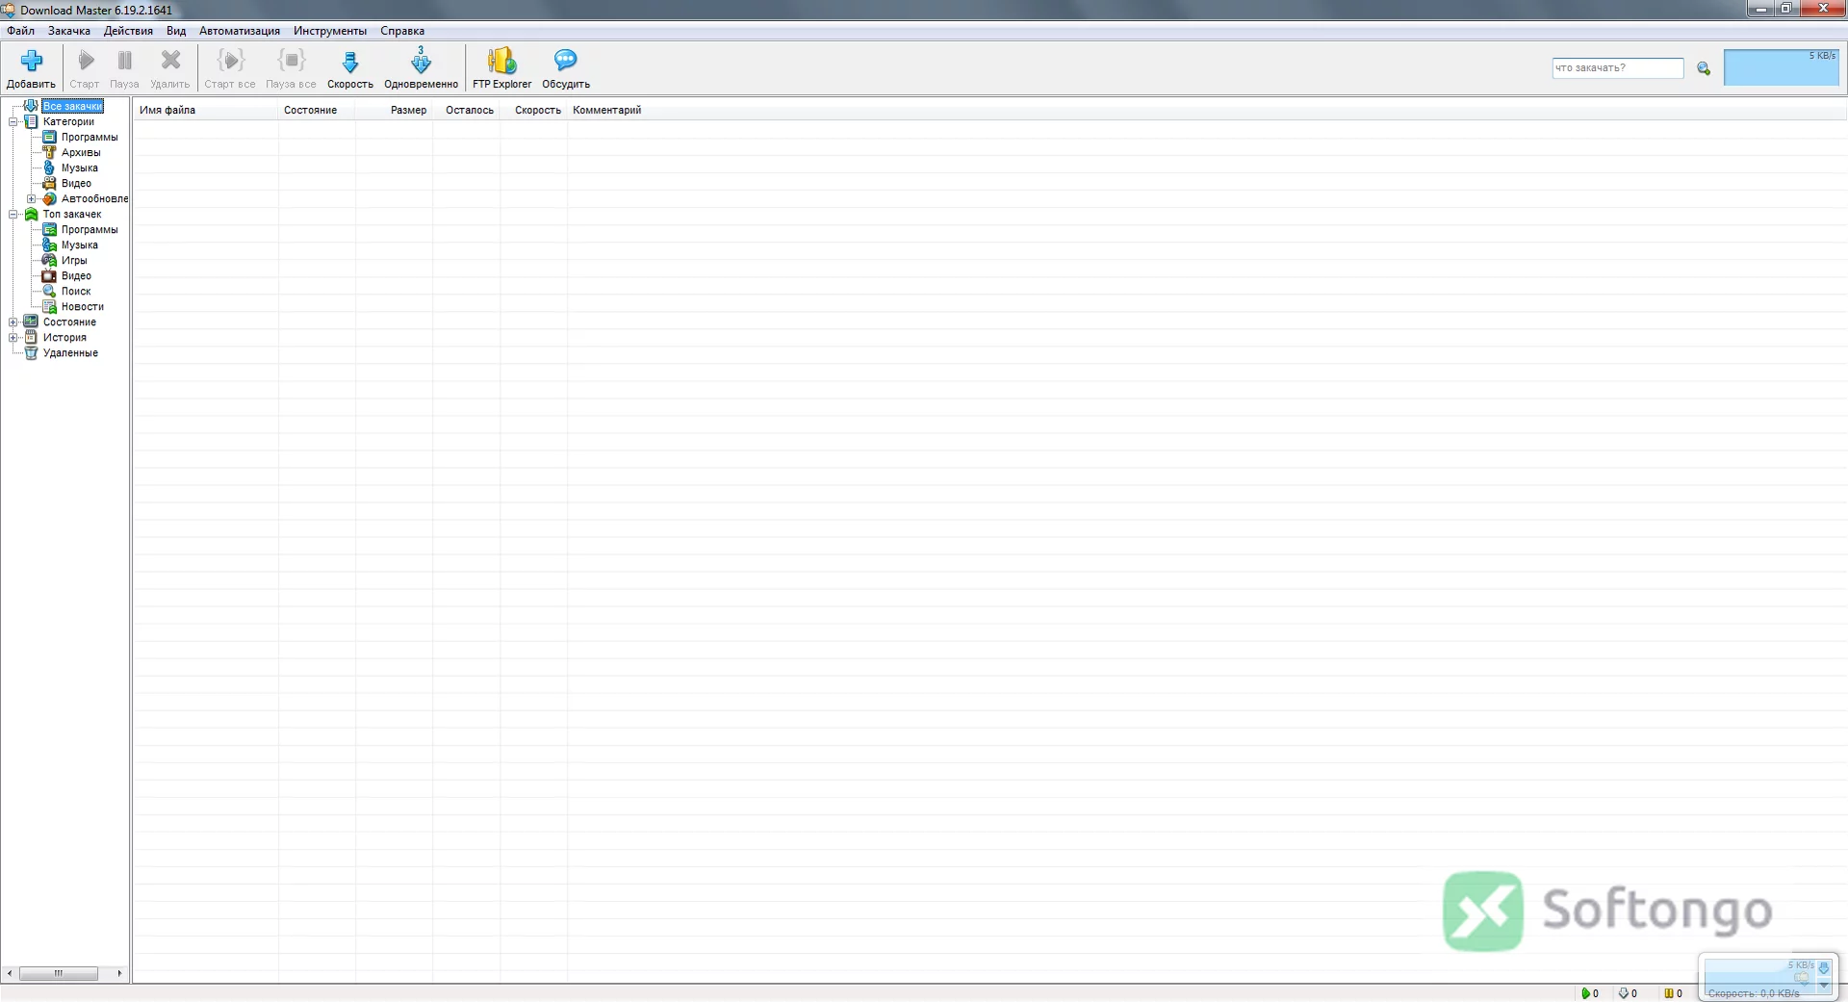The image size is (1848, 1002).
Task: Open the dropdown arrow on floating speed widget
Action: (x=1824, y=986)
